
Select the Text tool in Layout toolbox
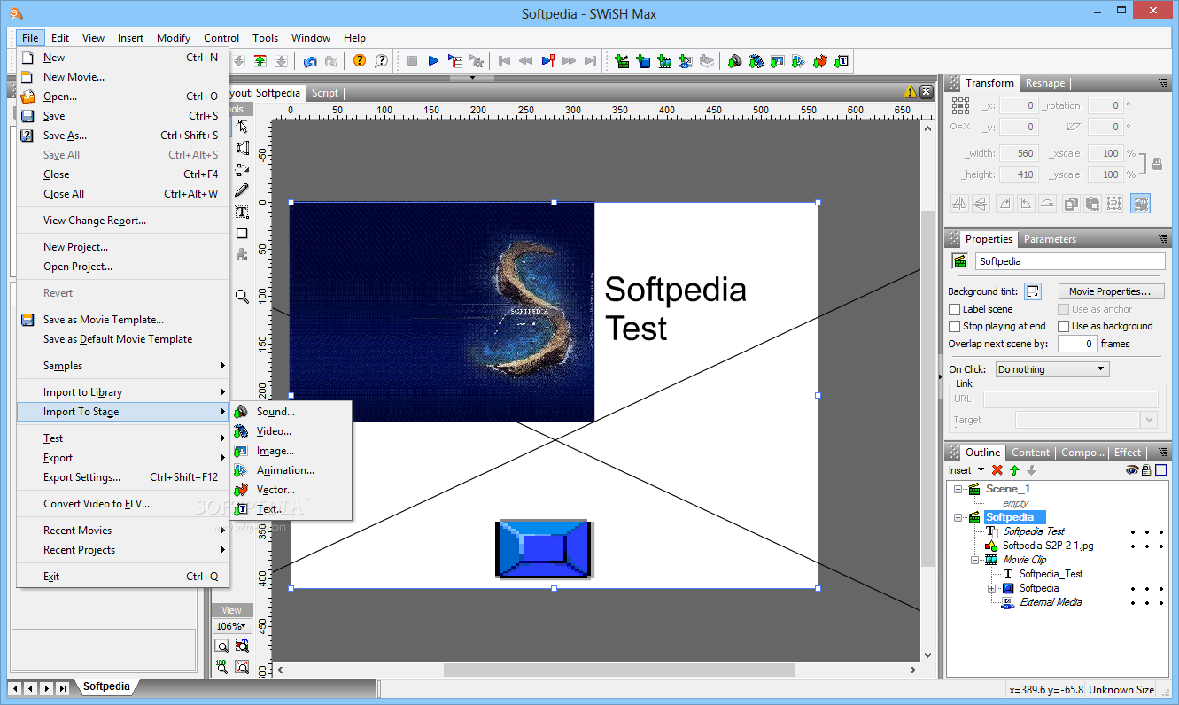242,212
